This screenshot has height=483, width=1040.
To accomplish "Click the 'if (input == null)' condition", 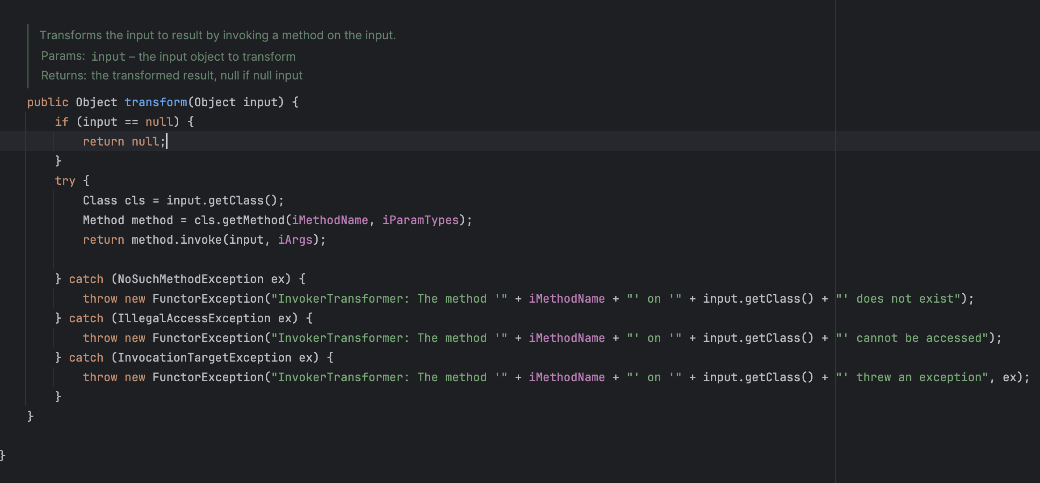I will [x=117, y=122].
